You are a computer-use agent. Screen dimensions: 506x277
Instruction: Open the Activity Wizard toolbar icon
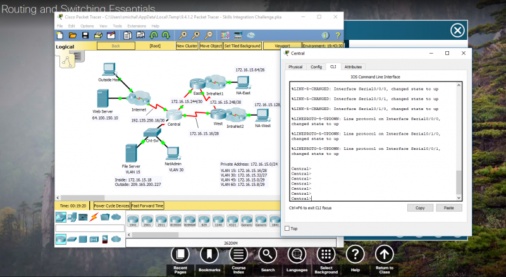tap(111, 35)
